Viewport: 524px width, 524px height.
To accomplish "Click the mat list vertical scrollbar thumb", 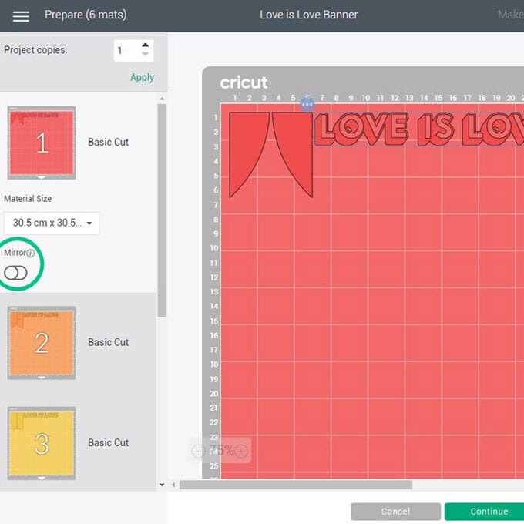I will click(x=162, y=210).
